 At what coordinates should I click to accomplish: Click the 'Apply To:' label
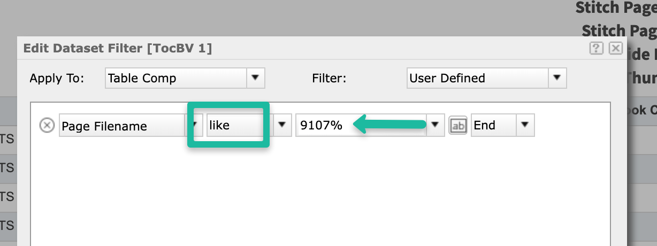coord(57,79)
